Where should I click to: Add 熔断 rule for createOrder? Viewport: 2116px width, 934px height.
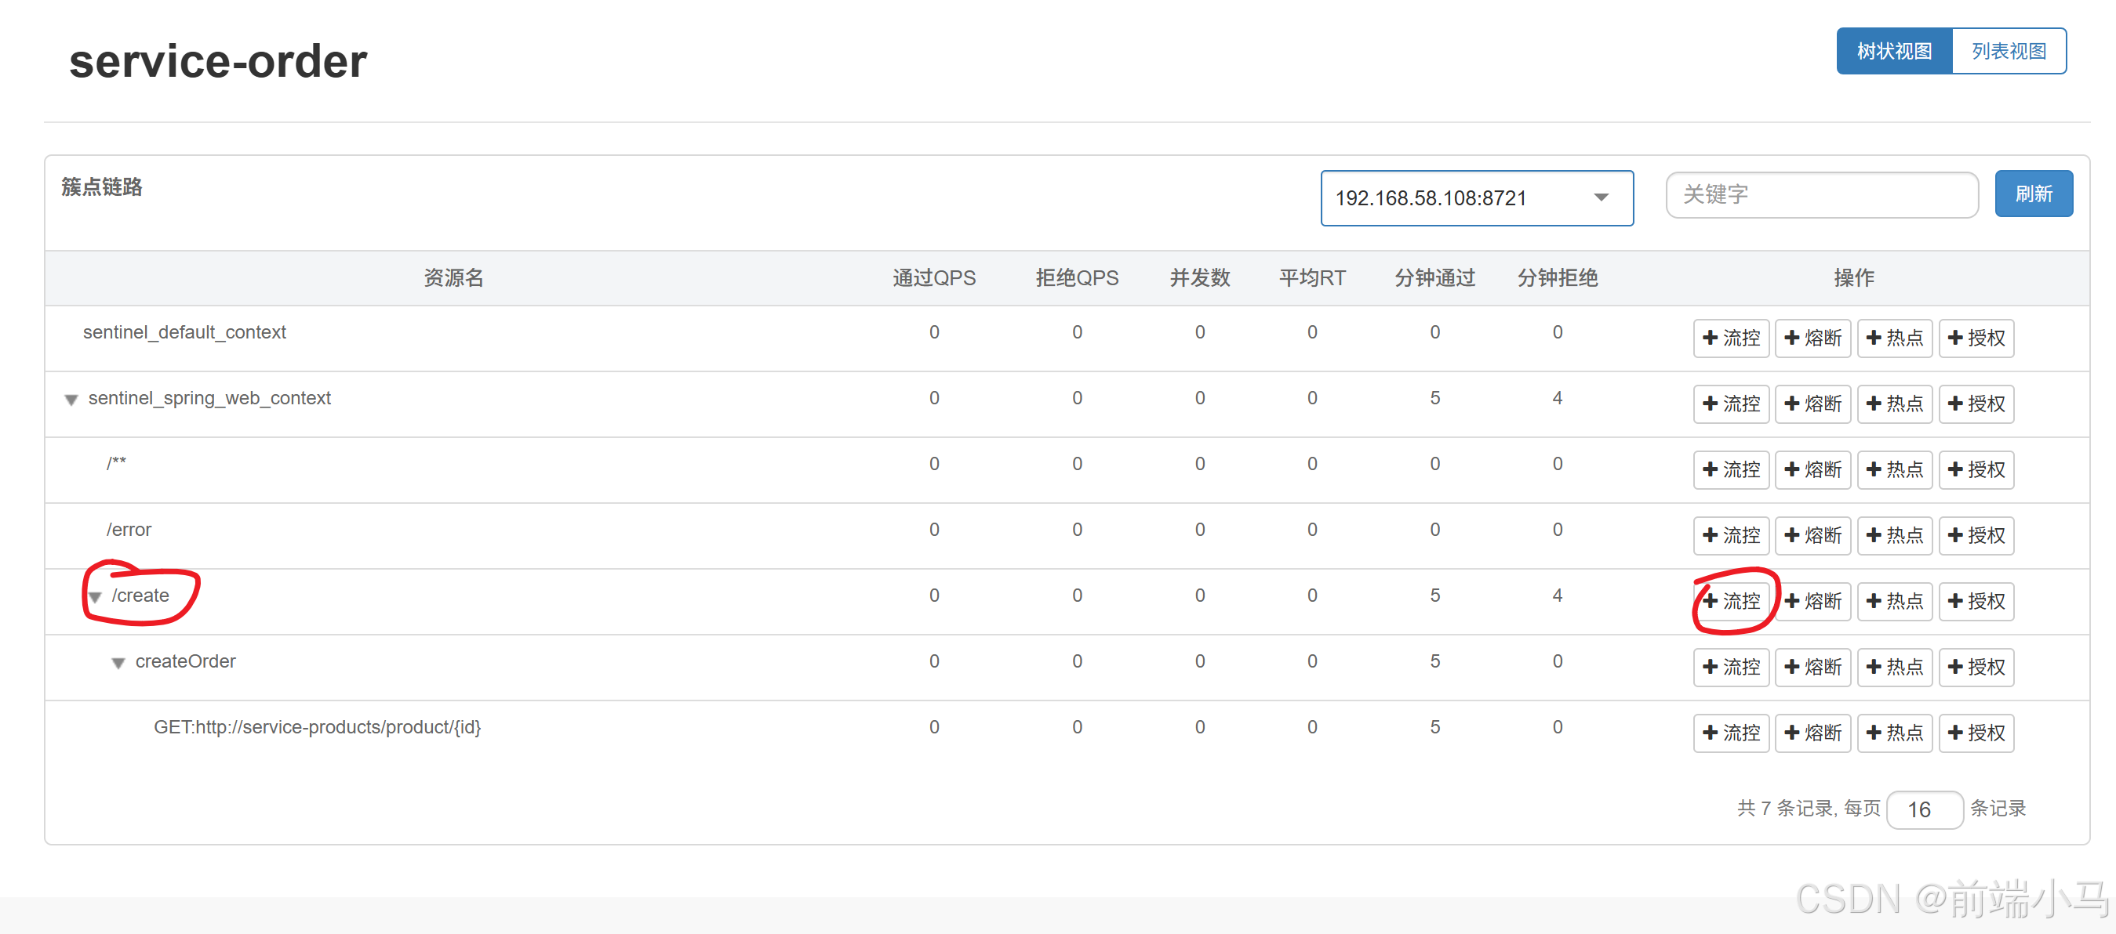[x=1813, y=667]
